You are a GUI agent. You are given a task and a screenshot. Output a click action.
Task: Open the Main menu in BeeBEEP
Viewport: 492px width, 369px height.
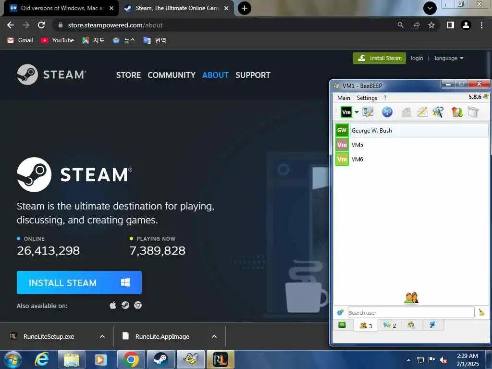pyautogui.click(x=344, y=98)
